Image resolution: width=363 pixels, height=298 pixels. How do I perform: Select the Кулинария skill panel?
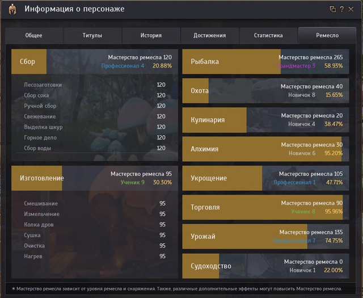pos(265,120)
